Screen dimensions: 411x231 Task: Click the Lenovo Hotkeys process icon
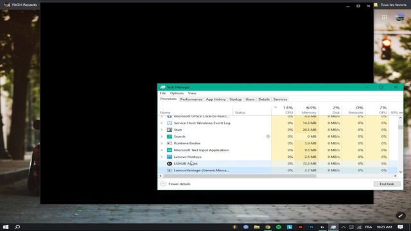170,157
